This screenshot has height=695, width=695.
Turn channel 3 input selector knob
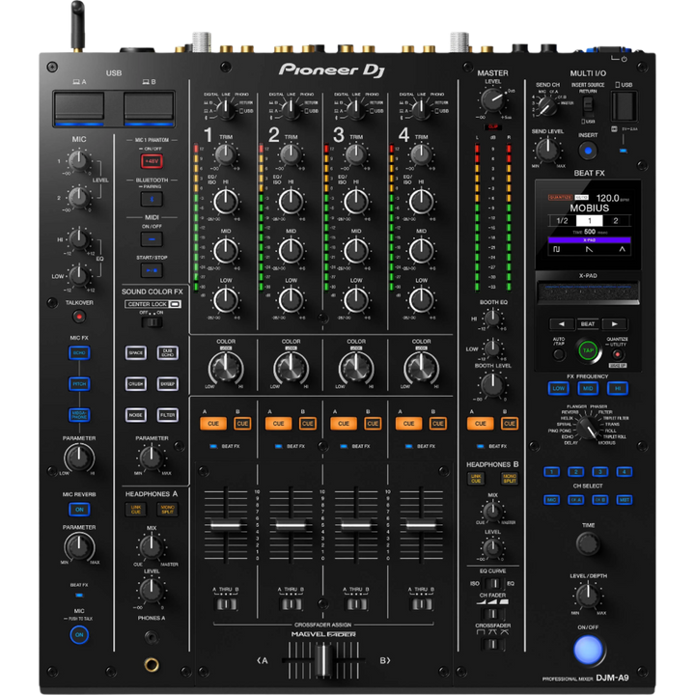click(x=356, y=109)
